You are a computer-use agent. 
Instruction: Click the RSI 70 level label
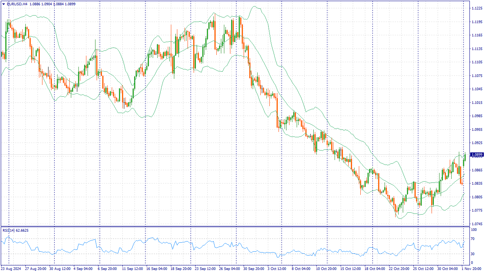click(x=473, y=239)
